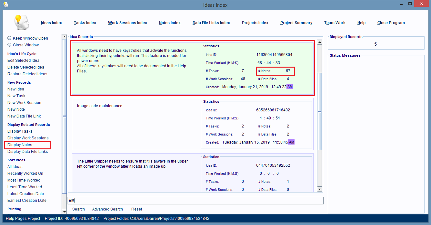The width and height of the screenshot is (431, 225).
Task: Select the Keep Window Open option
Action: coord(27,38)
